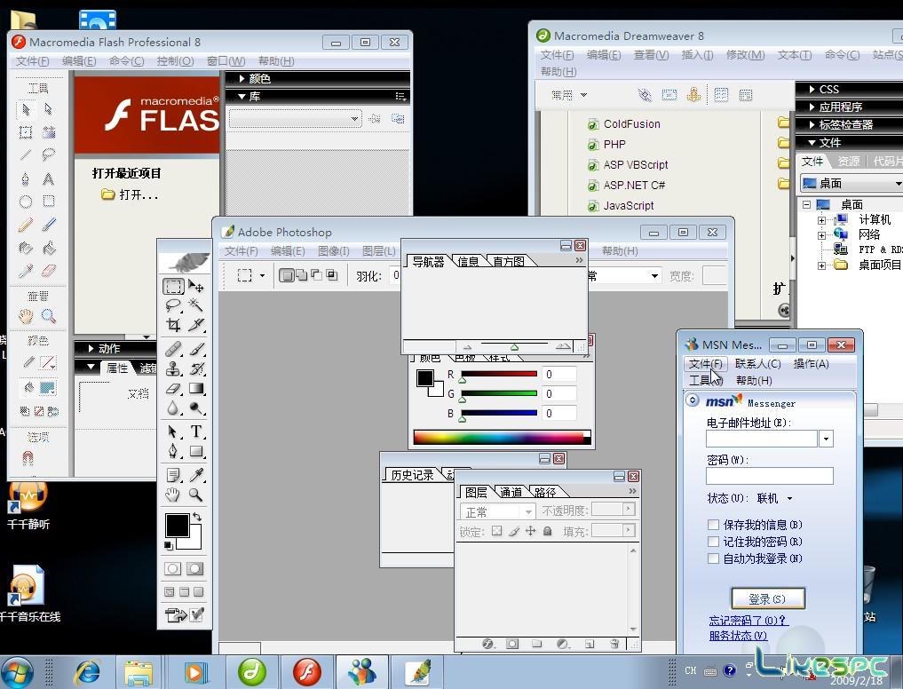This screenshot has height=689, width=903.
Task: Click the 登录 button in MSN Messenger
Action: click(769, 598)
